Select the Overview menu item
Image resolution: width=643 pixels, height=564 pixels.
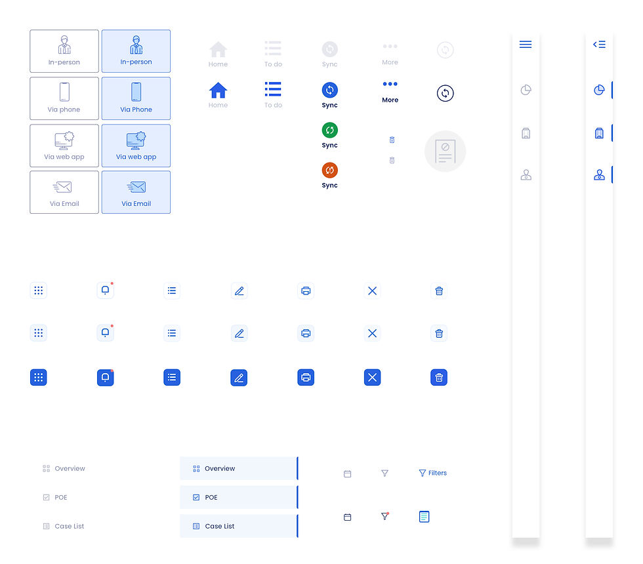(239, 468)
